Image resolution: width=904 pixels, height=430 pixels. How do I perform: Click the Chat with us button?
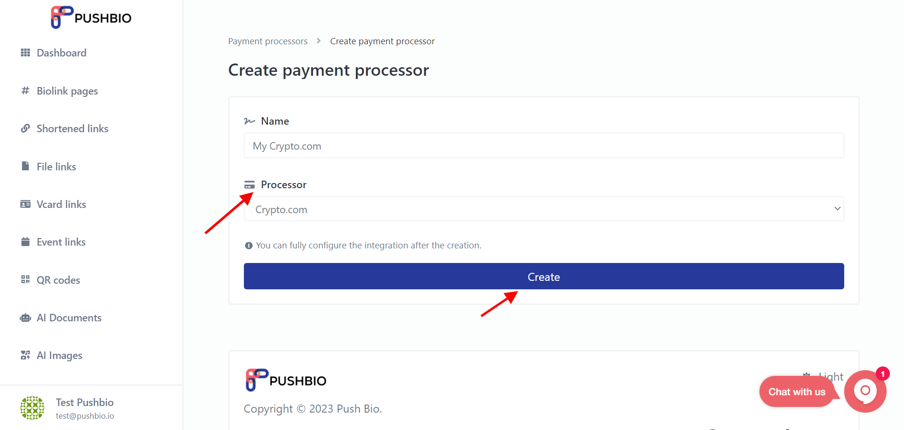[x=797, y=391]
